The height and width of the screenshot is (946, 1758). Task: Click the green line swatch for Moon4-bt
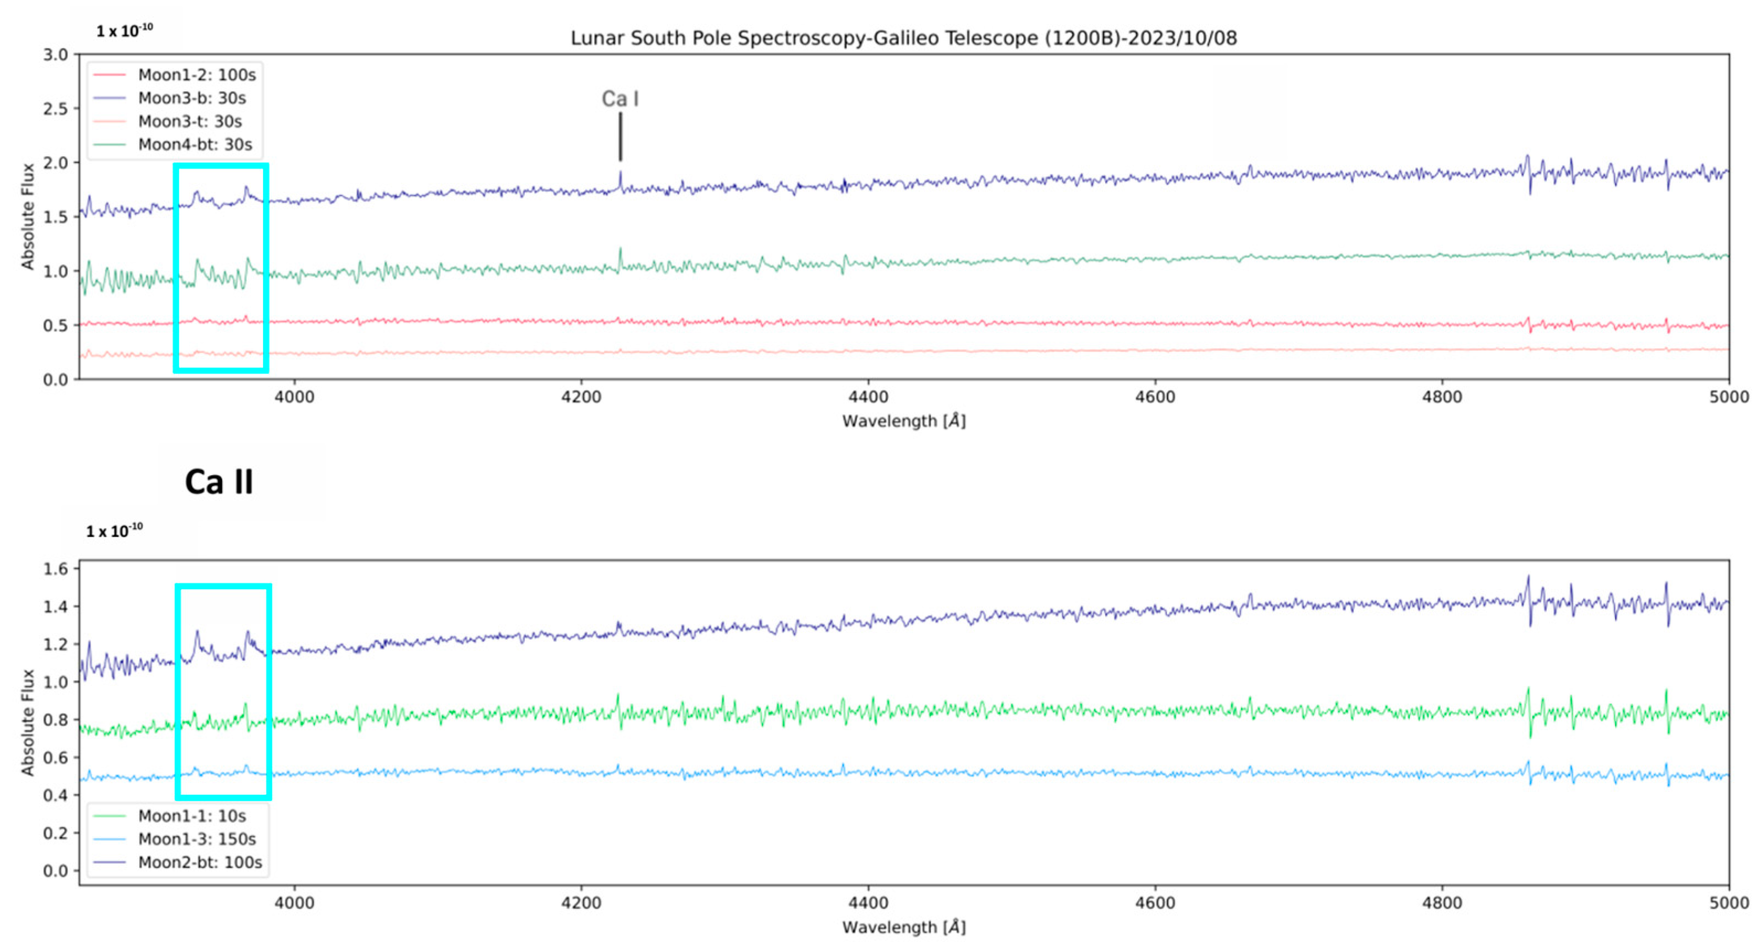click(x=109, y=145)
